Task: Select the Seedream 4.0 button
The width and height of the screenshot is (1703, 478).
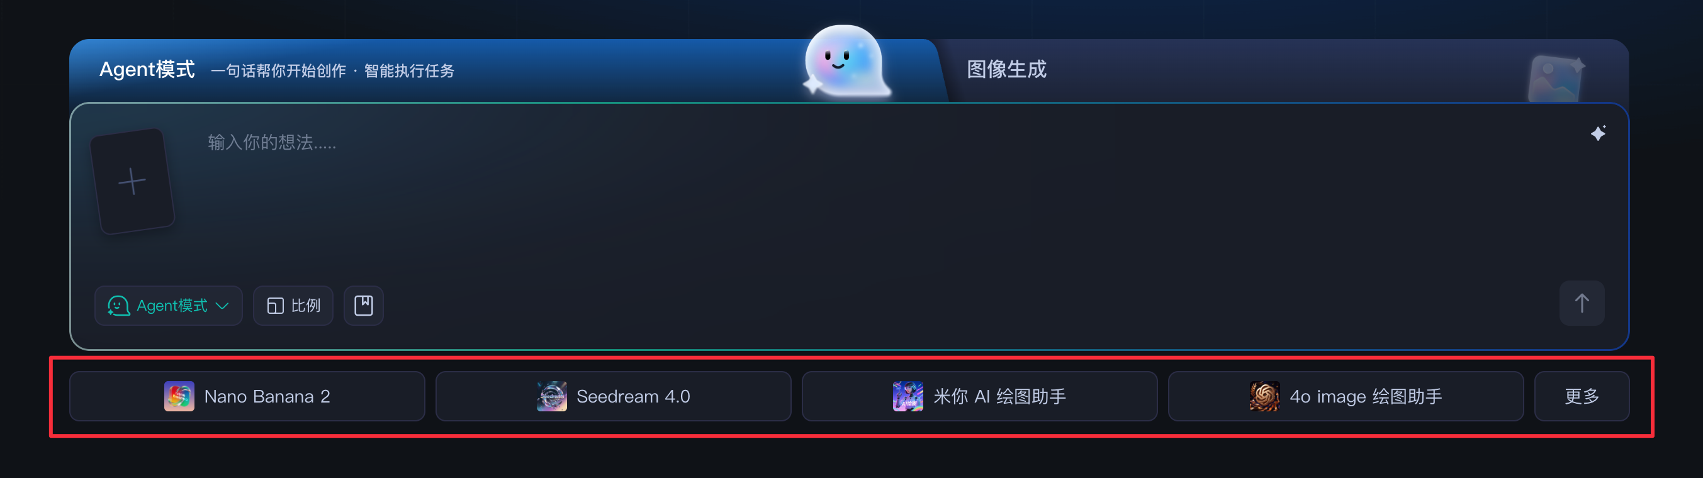Action: click(614, 396)
